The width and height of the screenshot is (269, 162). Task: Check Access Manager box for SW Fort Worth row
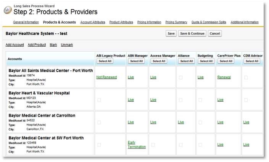pos(153,145)
